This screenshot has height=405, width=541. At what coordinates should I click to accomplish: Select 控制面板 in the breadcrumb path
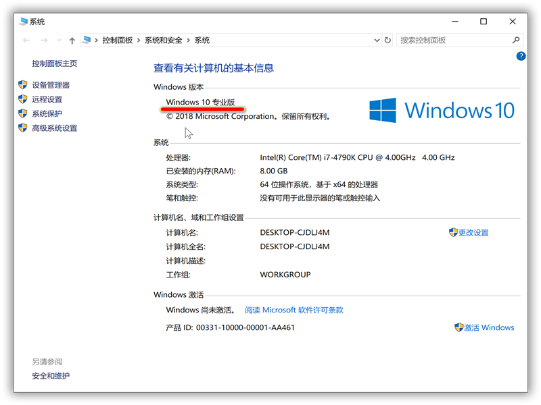click(117, 40)
